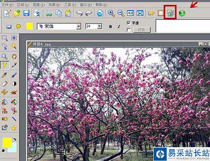This screenshot has width=210, height=161.
Task: Select the freehand lasso selection tool
Action: (5, 46)
